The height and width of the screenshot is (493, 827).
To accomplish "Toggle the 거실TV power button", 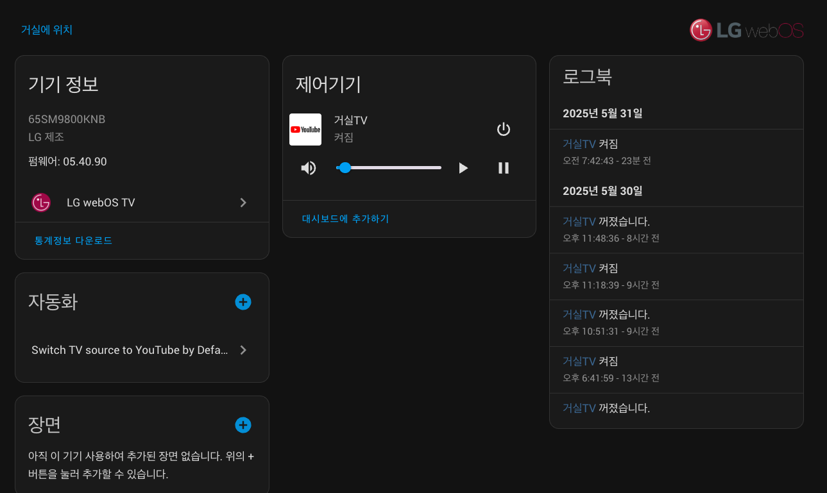I will tap(504, 130).
